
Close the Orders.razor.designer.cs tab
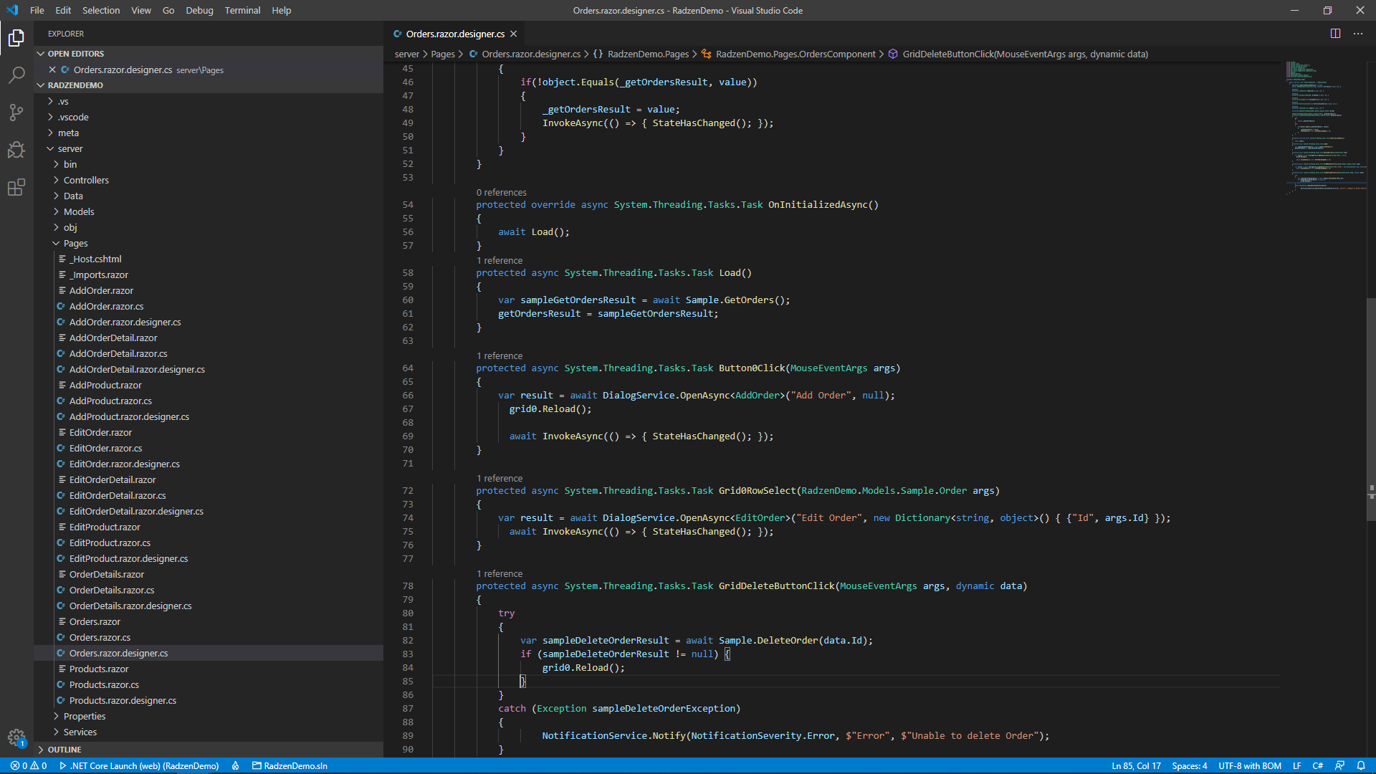514,34
